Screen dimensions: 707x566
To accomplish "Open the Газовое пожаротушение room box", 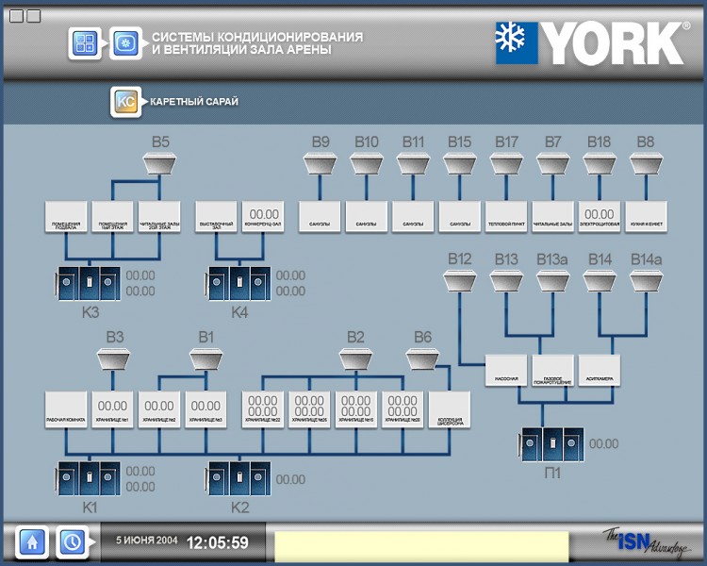I will pos(552,371).
